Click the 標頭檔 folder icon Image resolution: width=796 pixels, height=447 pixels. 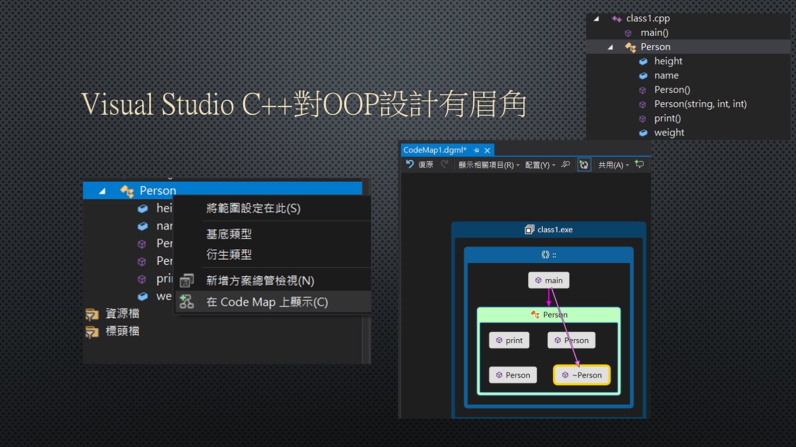[x=92, y=332]
